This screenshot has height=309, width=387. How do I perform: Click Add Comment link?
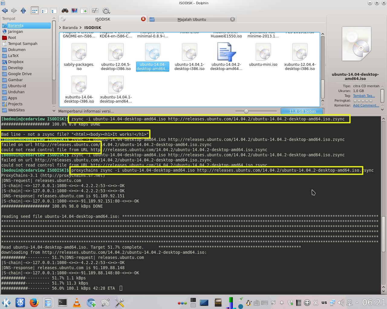366,105
